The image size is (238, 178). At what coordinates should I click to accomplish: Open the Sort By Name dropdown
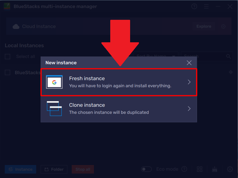pos(156,56)
